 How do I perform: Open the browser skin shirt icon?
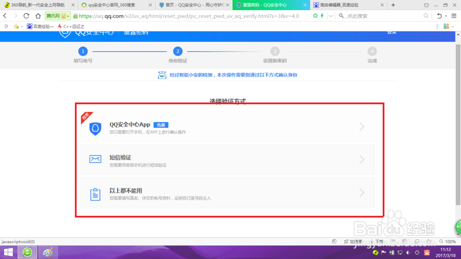(426, 5)
